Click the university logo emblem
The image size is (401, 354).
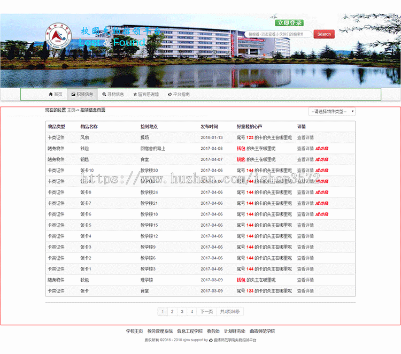pyautogui.click(x=58, y=36)
